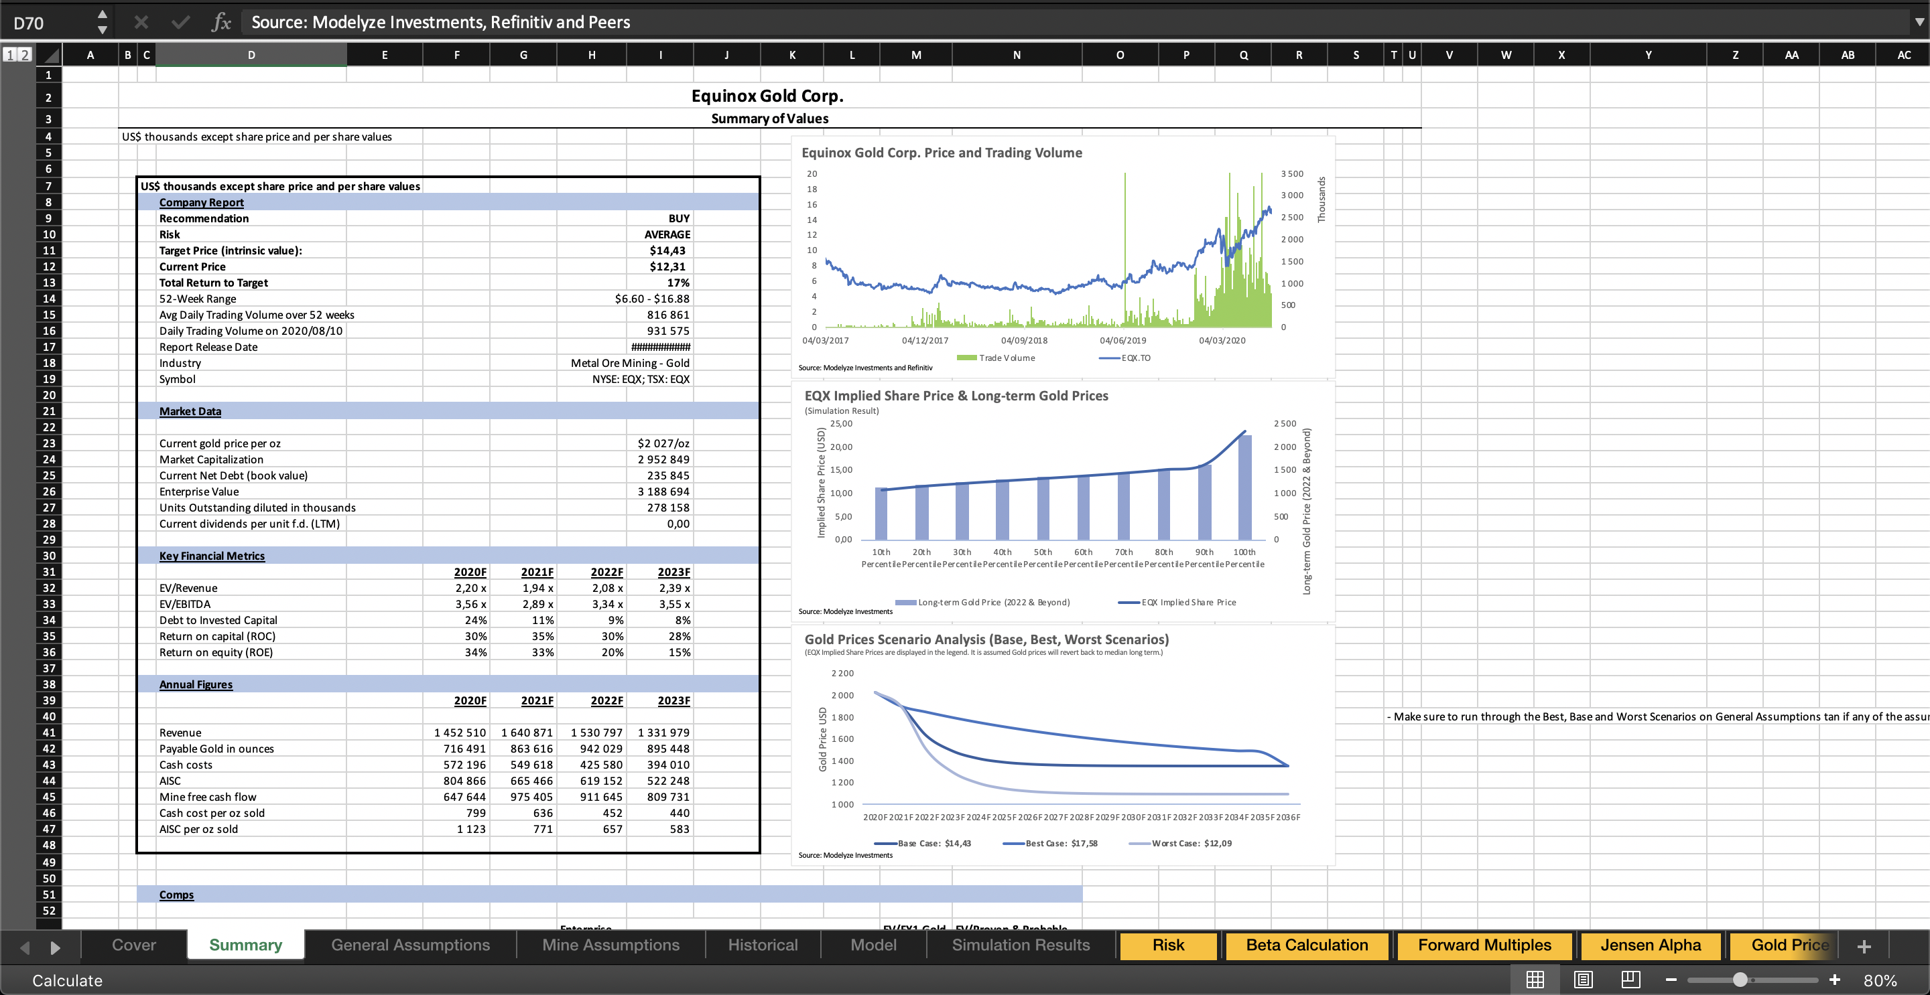This screenshot has height=995, width=1930.
Task: Select column D header
Action: [x=251, y=55]
